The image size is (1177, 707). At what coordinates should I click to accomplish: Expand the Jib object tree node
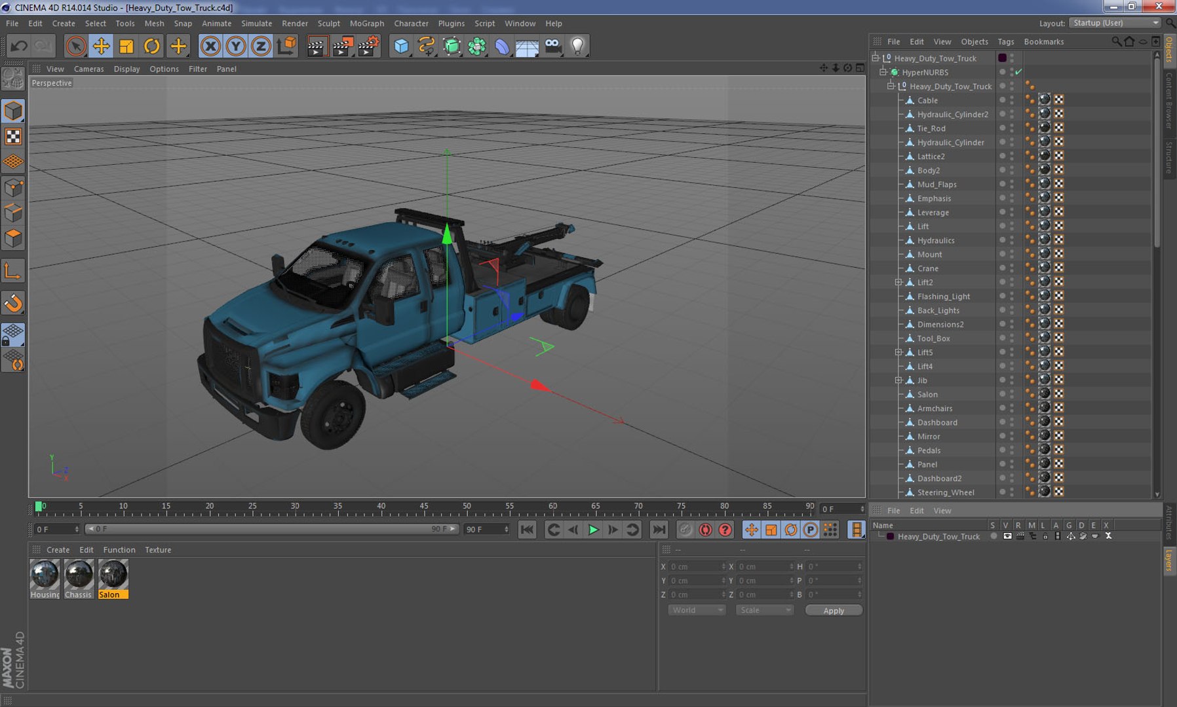898,380
